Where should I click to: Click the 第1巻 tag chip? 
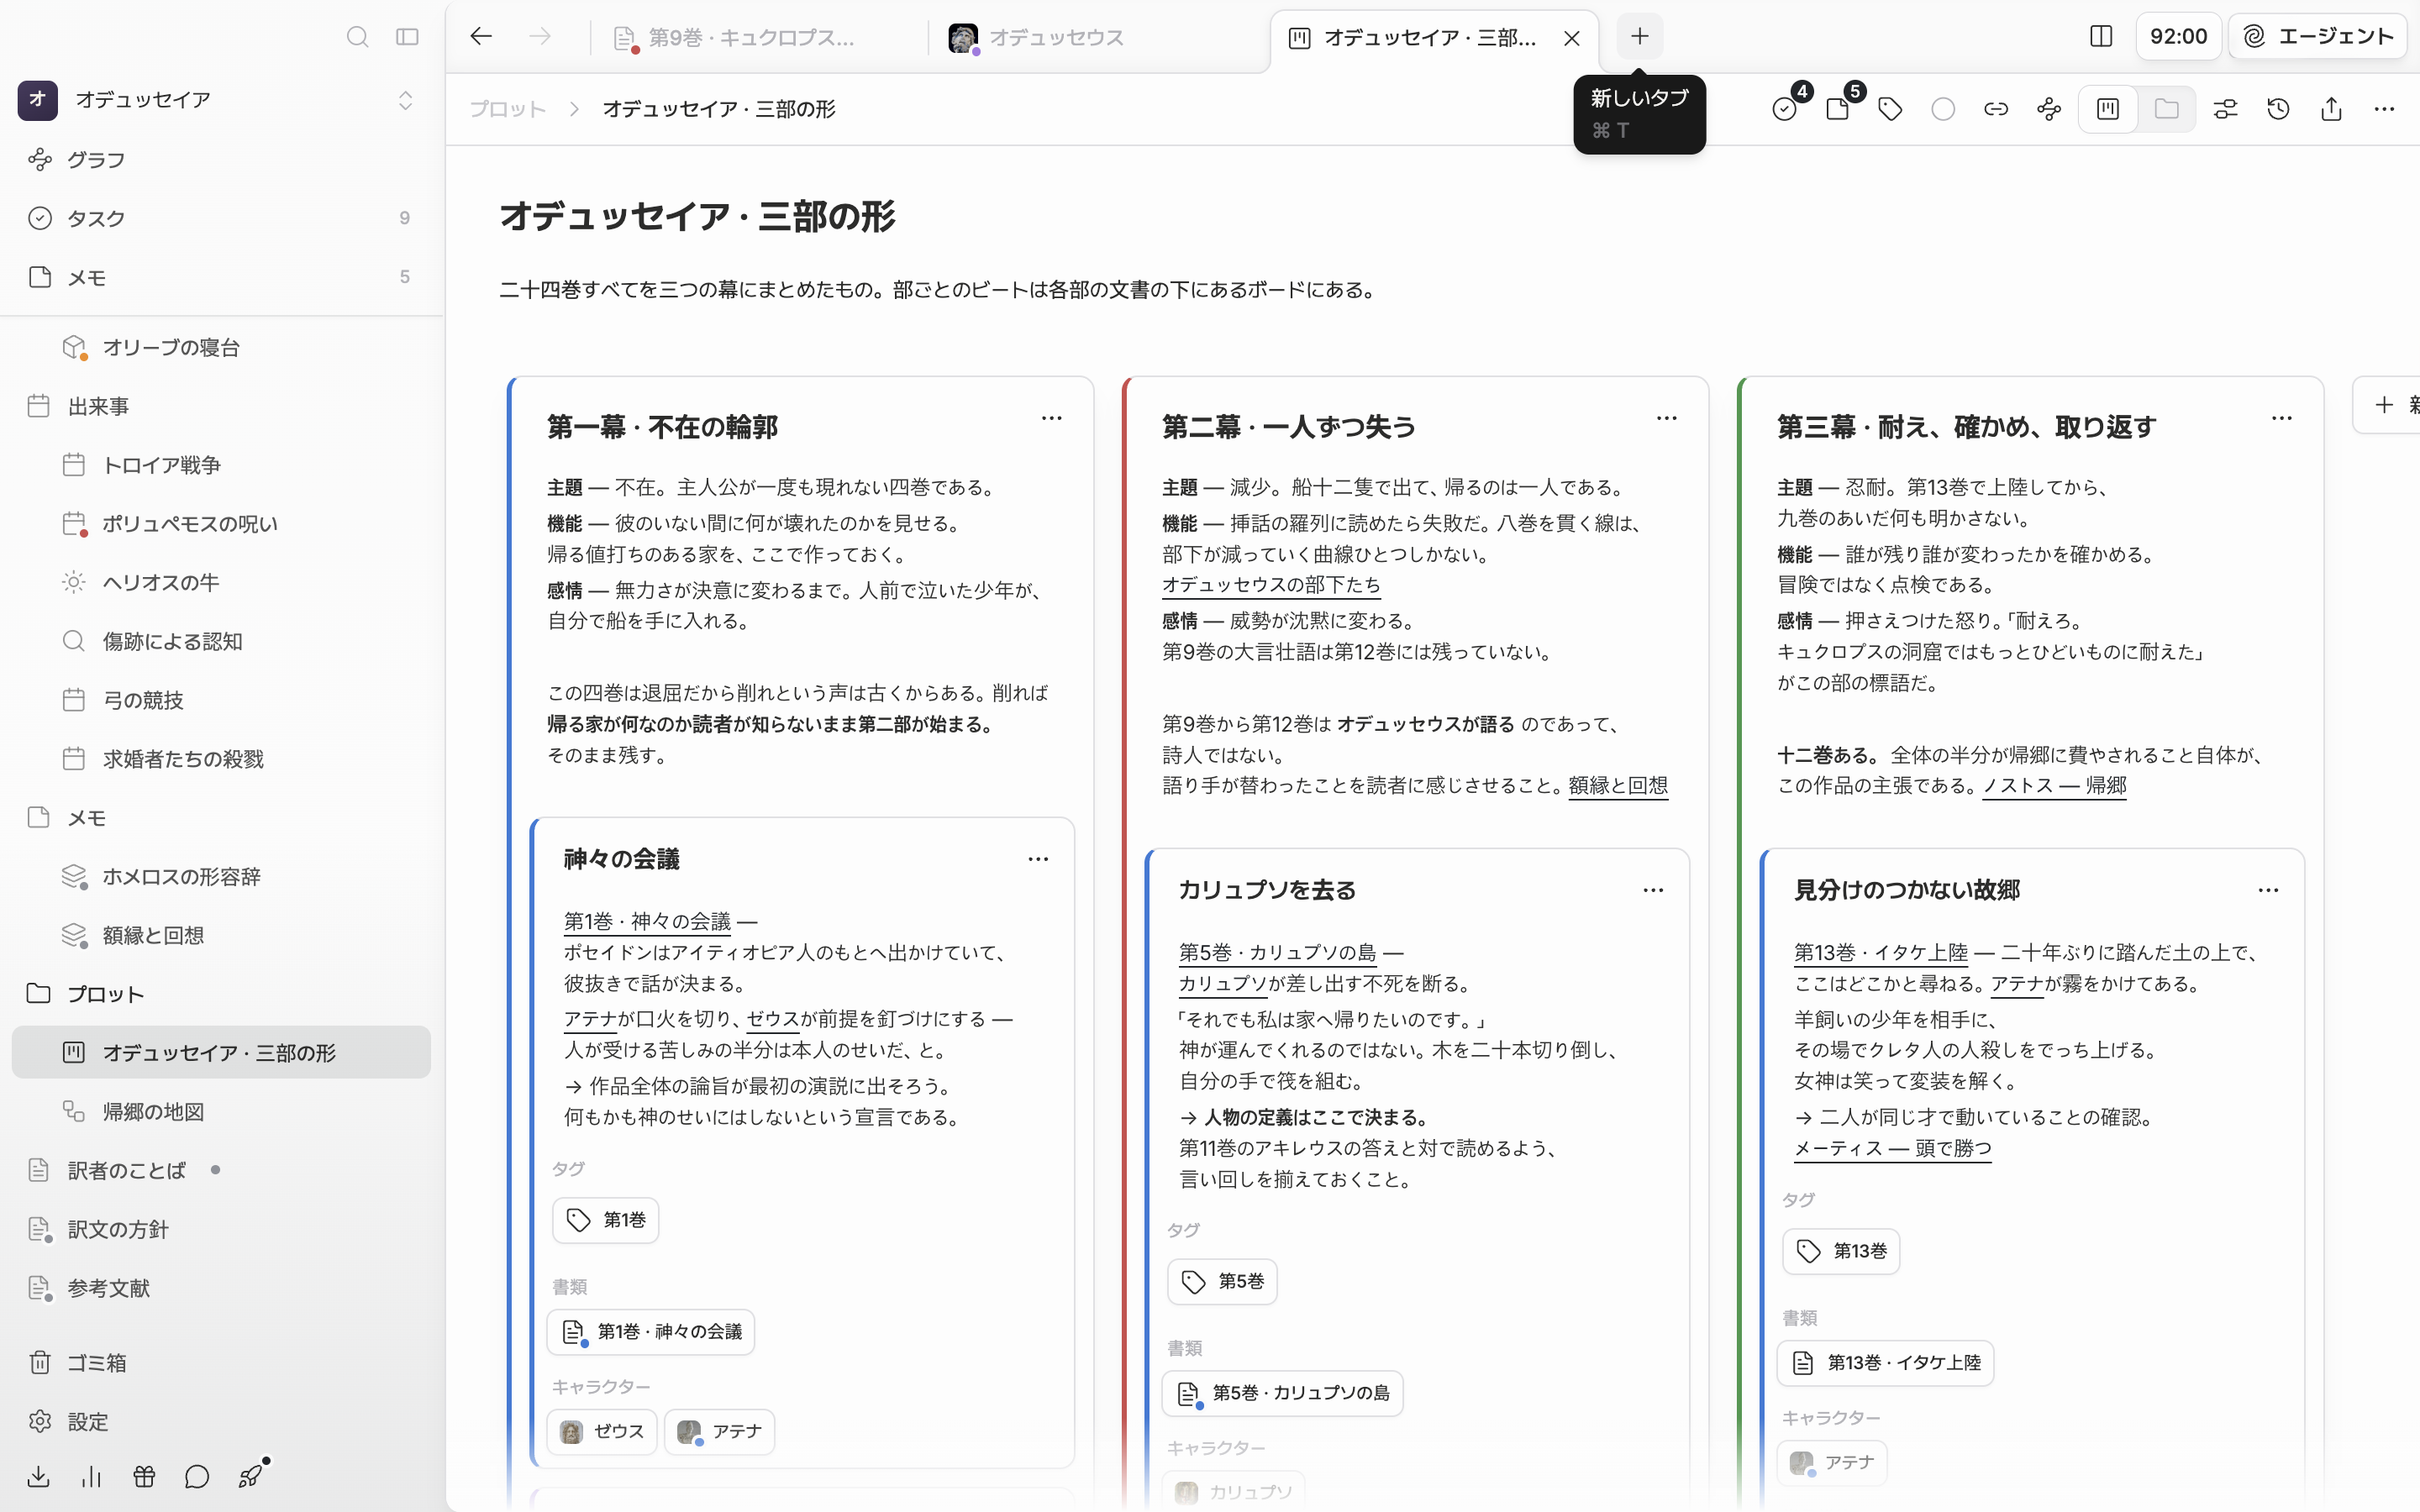(x=605, y=1220)
